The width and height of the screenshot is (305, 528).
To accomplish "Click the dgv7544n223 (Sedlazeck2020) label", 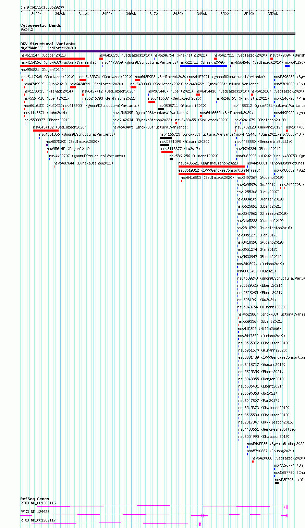I will coord(48,48).
